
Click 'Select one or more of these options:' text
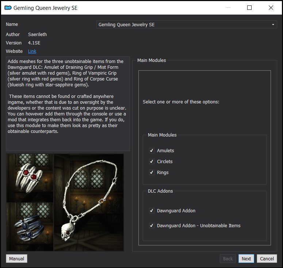coord(181,102)
